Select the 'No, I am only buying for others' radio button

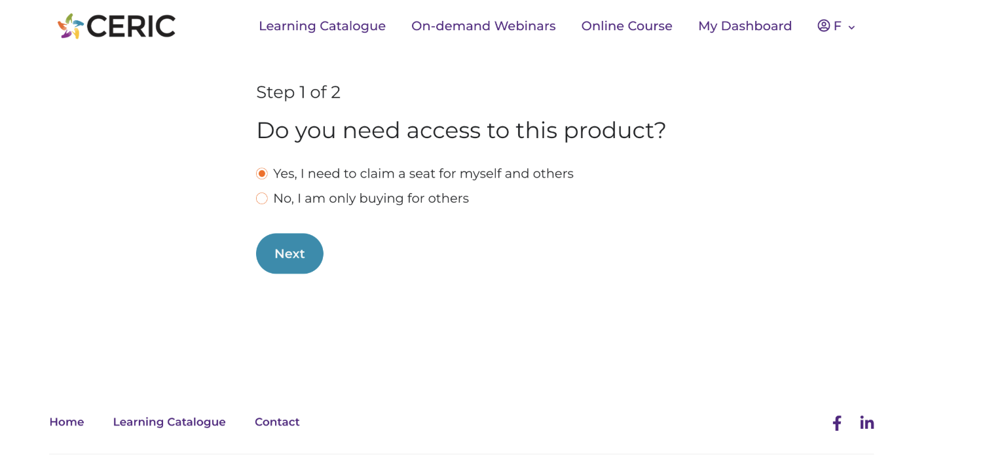point(262,198)
